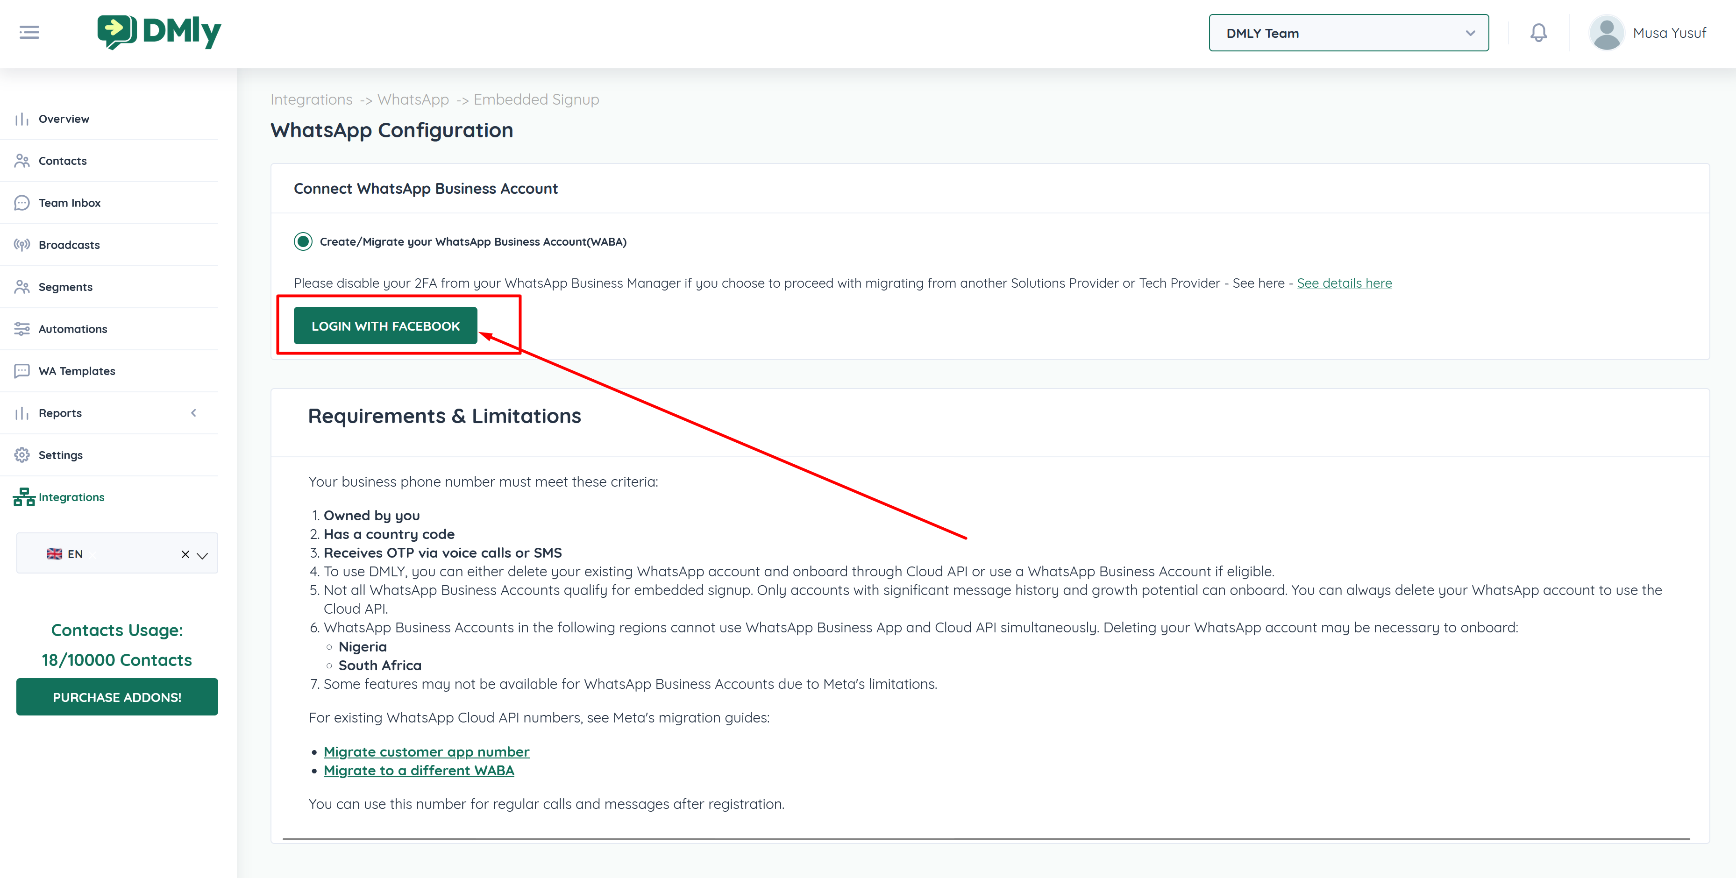The height and width of the screenshot is (878, 1736).
Task: Click Migrate customer app number link
Action: [426, 752]
